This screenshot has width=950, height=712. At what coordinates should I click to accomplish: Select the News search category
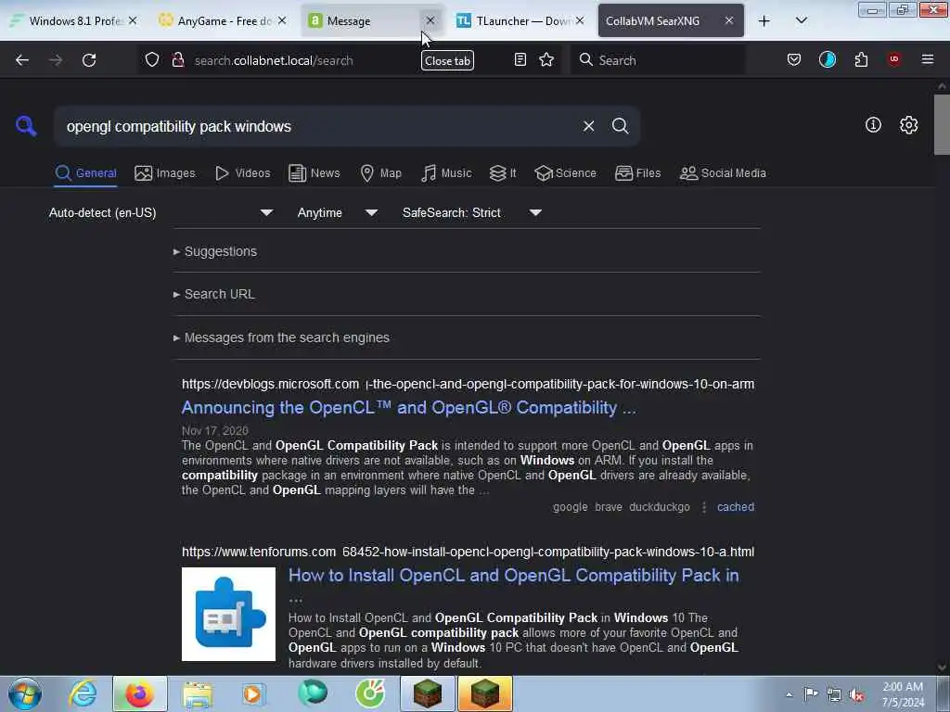[x=314, y=173]
